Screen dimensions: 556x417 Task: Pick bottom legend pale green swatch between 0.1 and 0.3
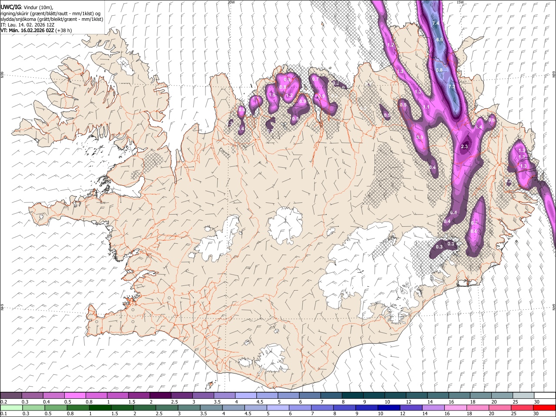click(11, 407)
